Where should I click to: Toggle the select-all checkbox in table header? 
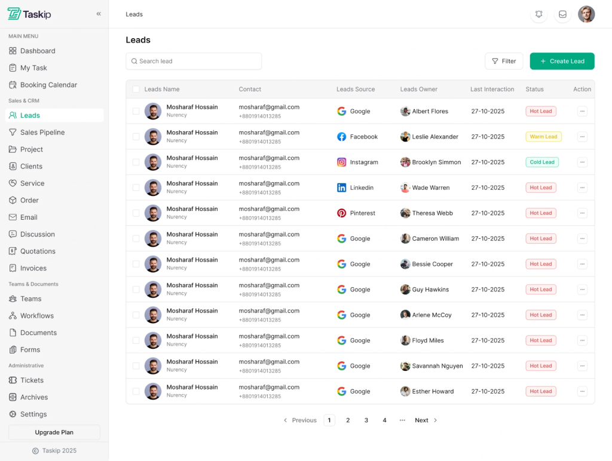[x=136, y=90]
